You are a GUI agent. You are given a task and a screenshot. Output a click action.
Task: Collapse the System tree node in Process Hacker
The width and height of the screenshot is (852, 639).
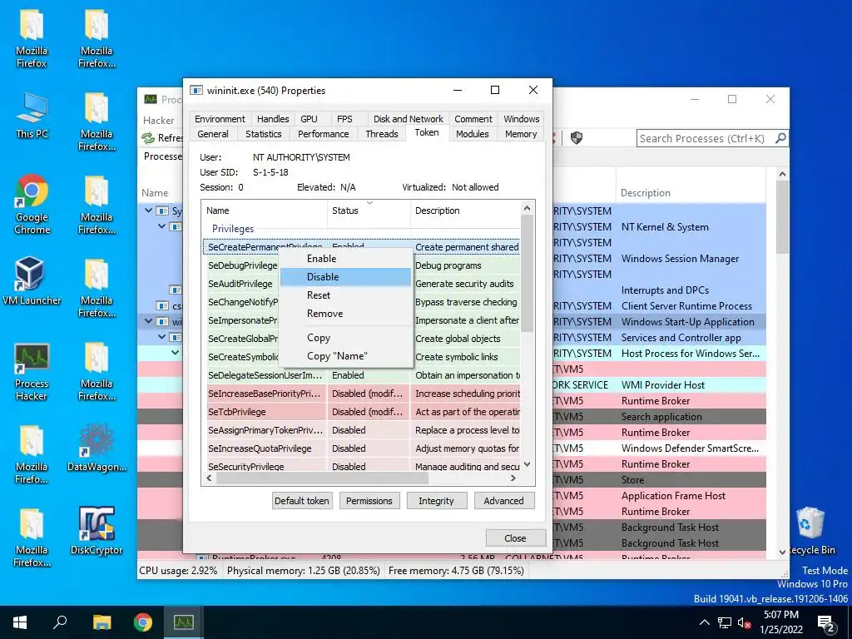tap(148, 211)
